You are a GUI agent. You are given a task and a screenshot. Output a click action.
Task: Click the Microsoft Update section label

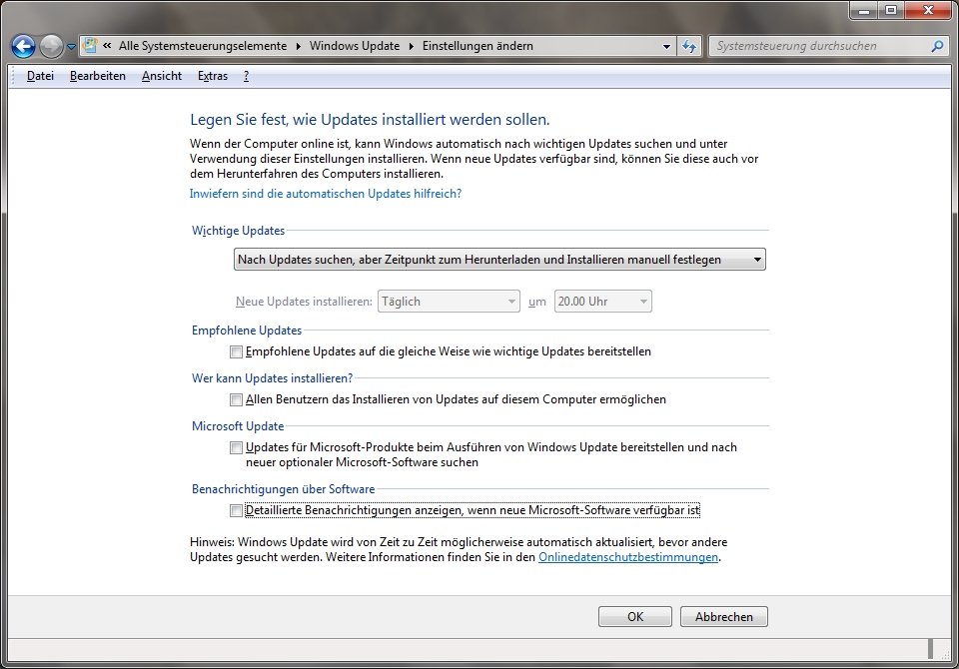coord(238,426)
